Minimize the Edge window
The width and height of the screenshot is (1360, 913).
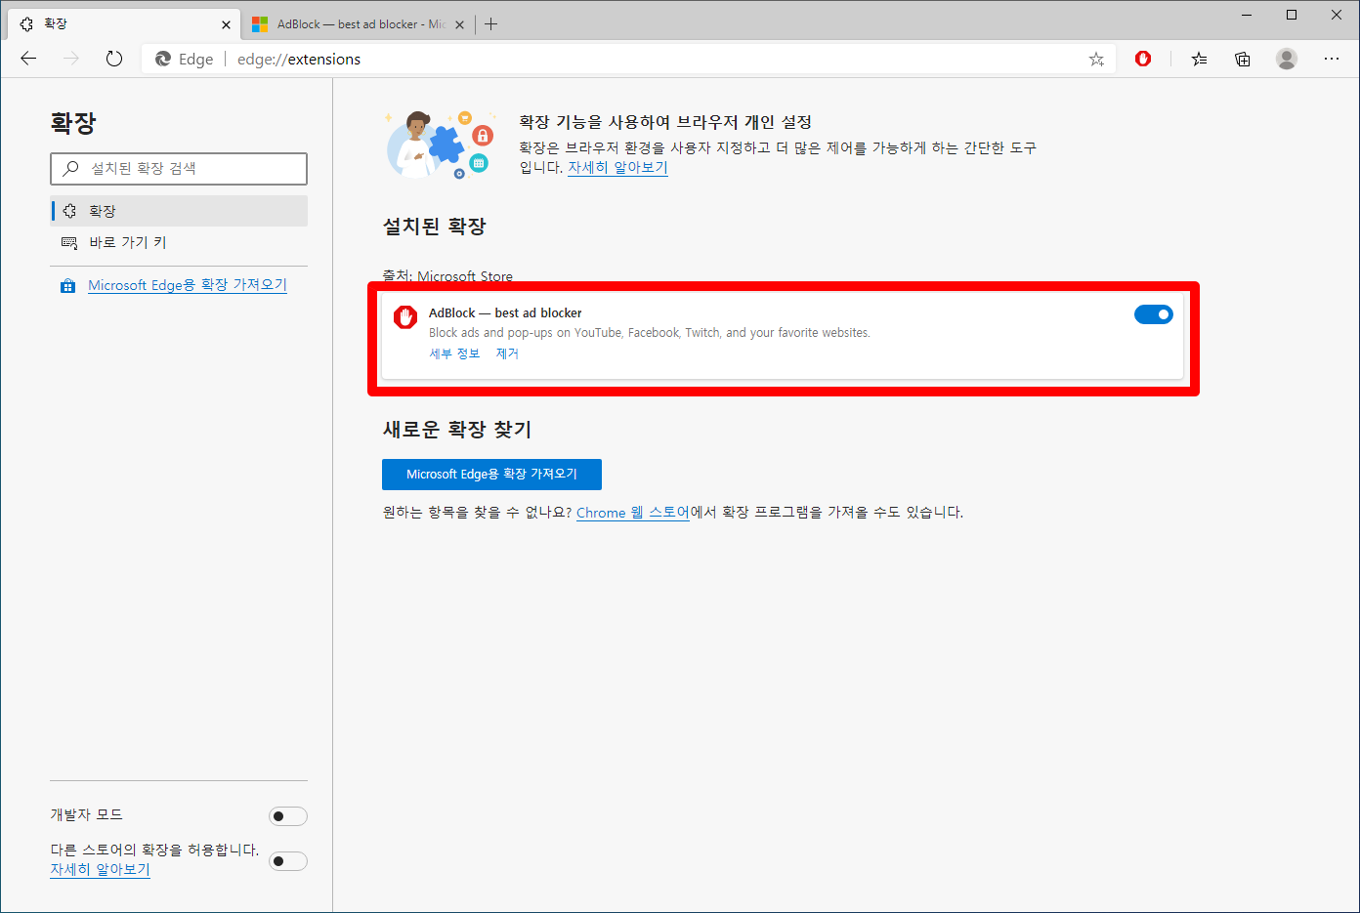(x=1248, y=15)
